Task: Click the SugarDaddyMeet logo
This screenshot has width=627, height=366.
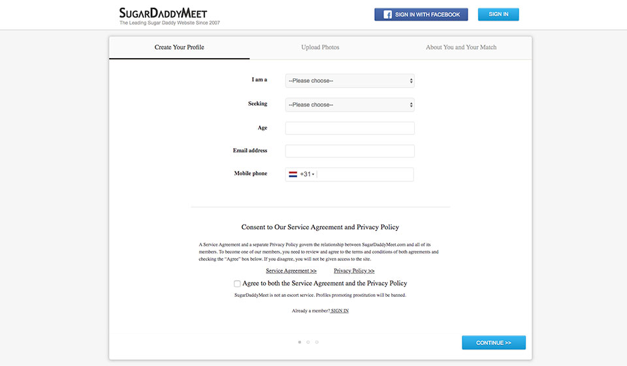Action: (x=163, y=13)
